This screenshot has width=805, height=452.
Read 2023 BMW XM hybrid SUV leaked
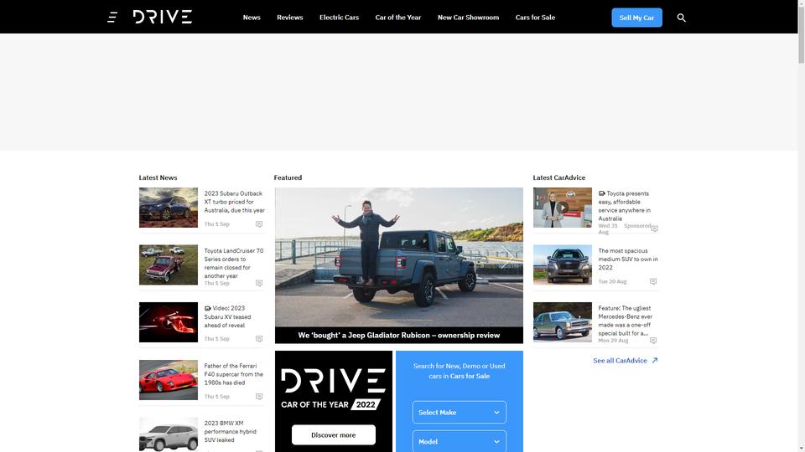tap(230, 432)
